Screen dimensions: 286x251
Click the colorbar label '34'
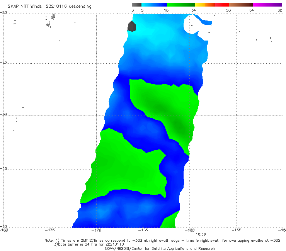click(x=194, y=10)
